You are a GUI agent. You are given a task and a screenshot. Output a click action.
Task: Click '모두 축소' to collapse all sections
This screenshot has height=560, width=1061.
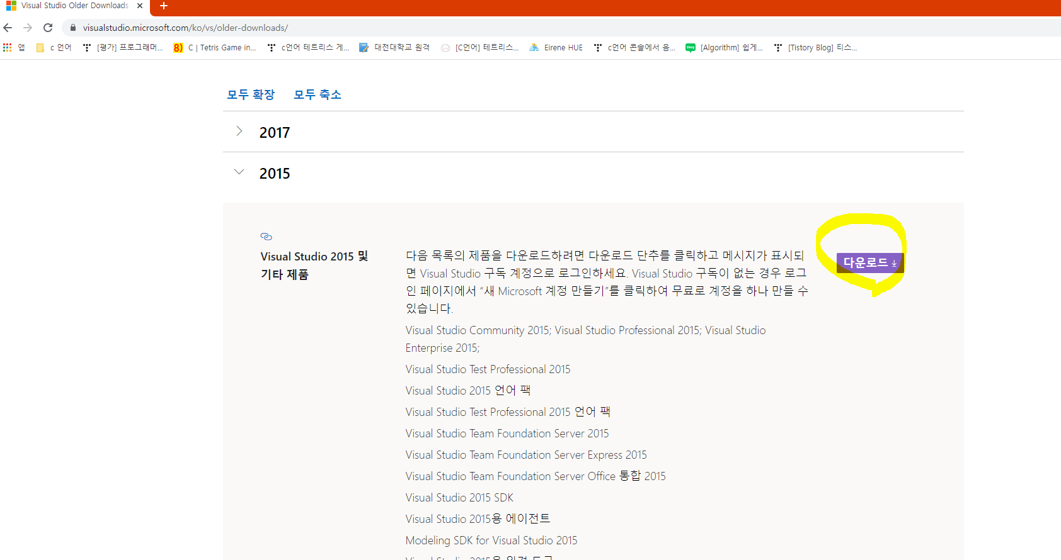(318, 94)
